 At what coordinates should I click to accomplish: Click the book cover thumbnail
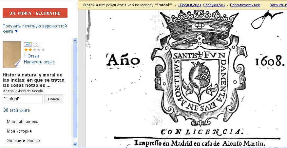[x=12, y=54]
